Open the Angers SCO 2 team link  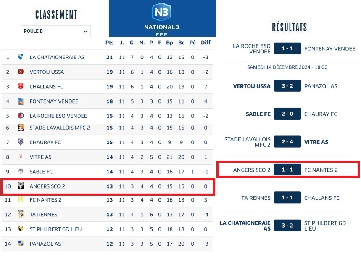[47, 186]
